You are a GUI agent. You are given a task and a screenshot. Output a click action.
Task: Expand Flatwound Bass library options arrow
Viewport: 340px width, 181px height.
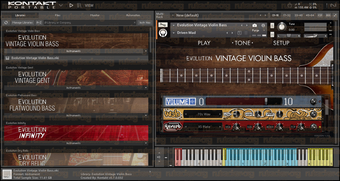pyautogui.click(x=145, y=116)
